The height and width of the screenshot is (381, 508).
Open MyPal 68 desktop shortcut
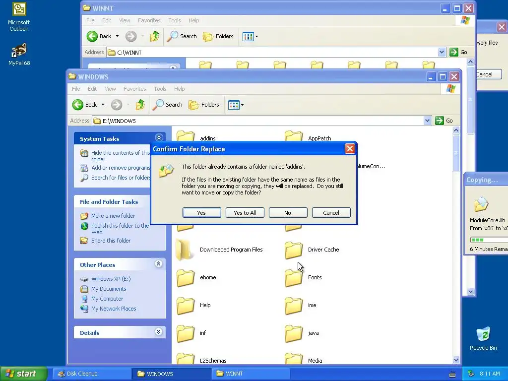click(x=19, y=55)
